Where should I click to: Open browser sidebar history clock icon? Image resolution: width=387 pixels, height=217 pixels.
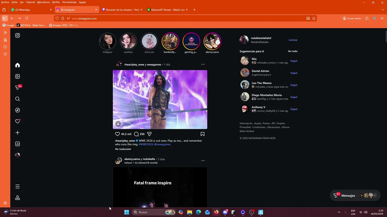tap(5, 47)
